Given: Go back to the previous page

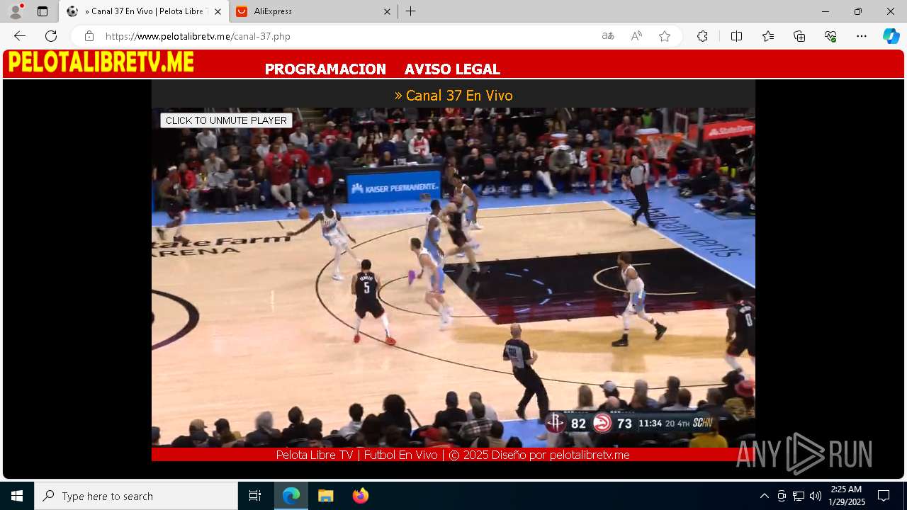Looking at the screenshot, I should coord(20,36).
